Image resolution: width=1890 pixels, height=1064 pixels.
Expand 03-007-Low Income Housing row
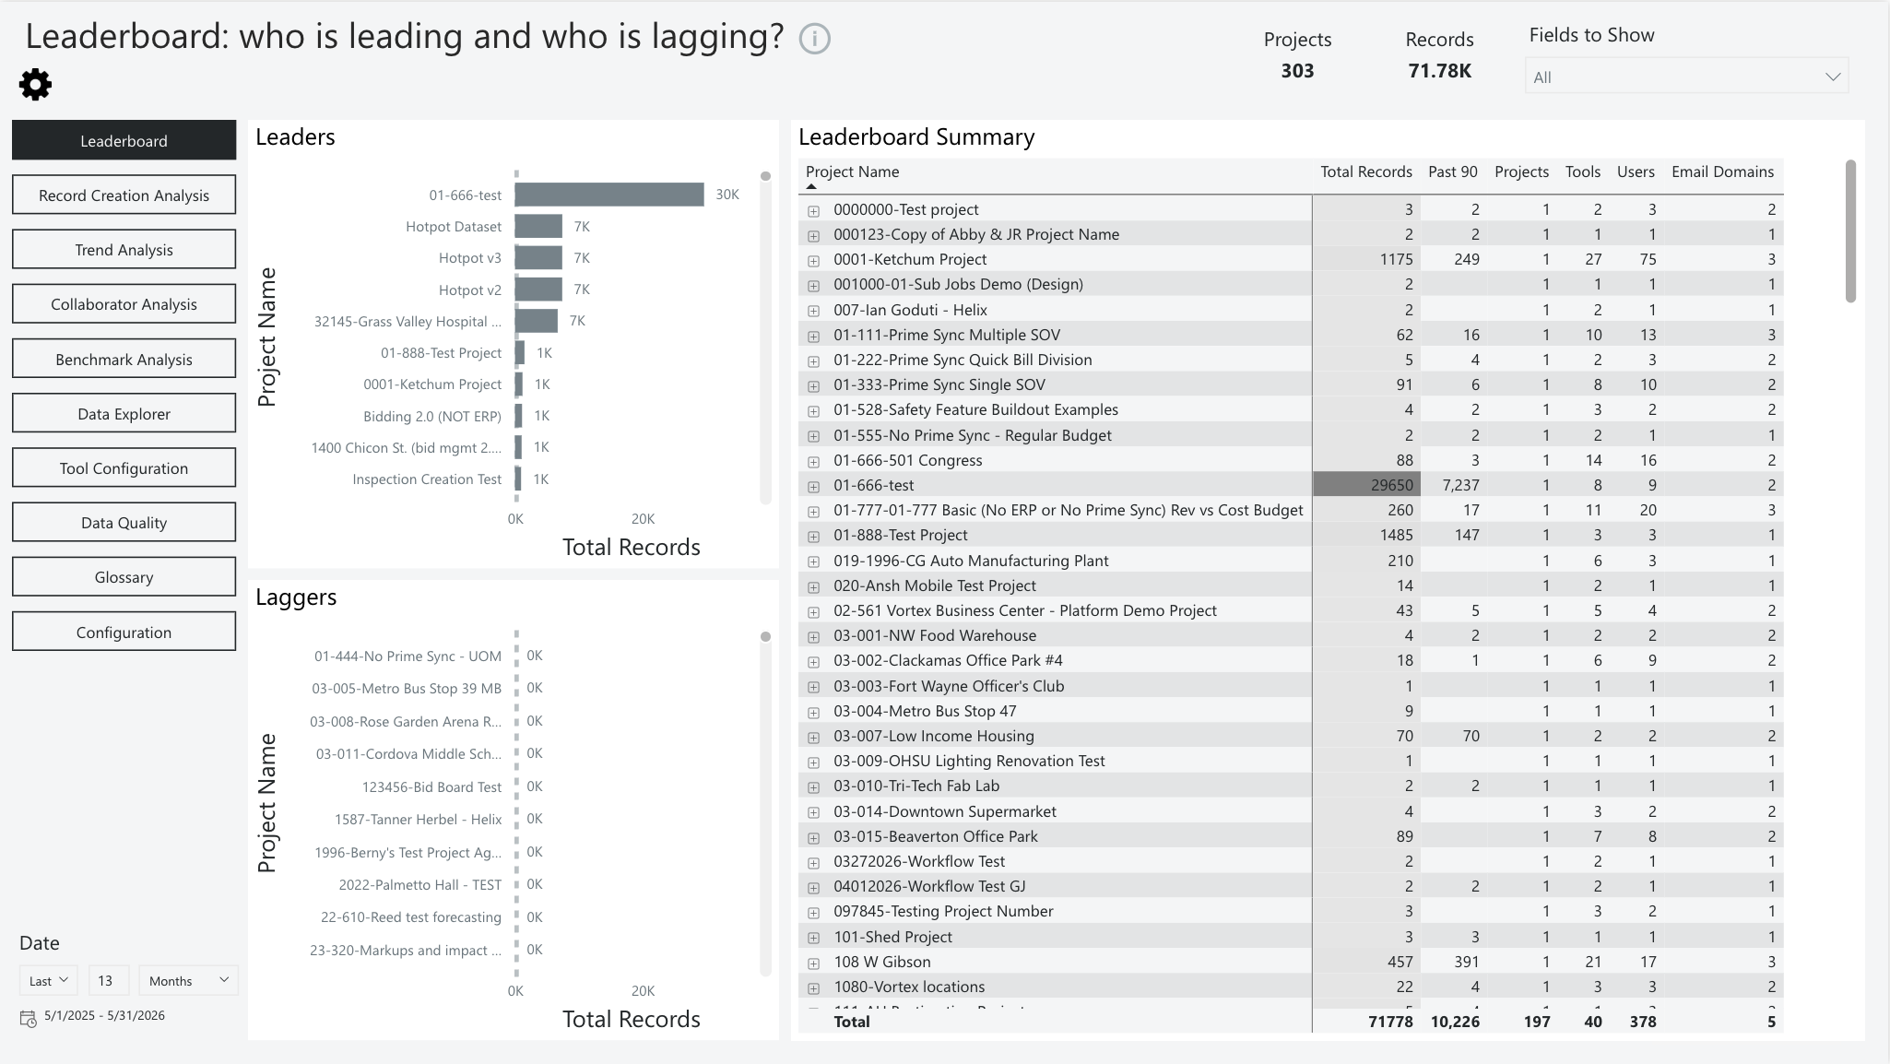[813, 738]
